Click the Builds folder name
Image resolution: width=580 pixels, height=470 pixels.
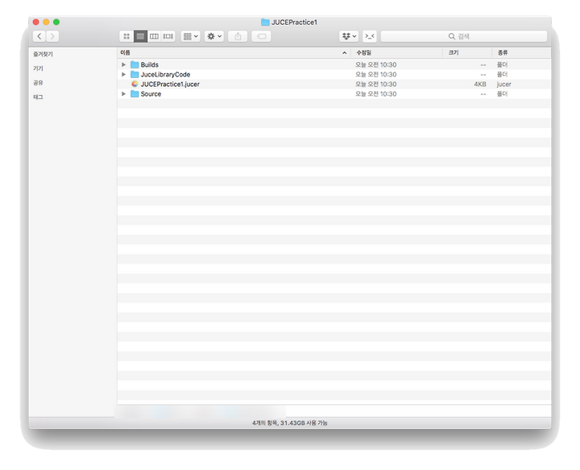tap(150, 64)
